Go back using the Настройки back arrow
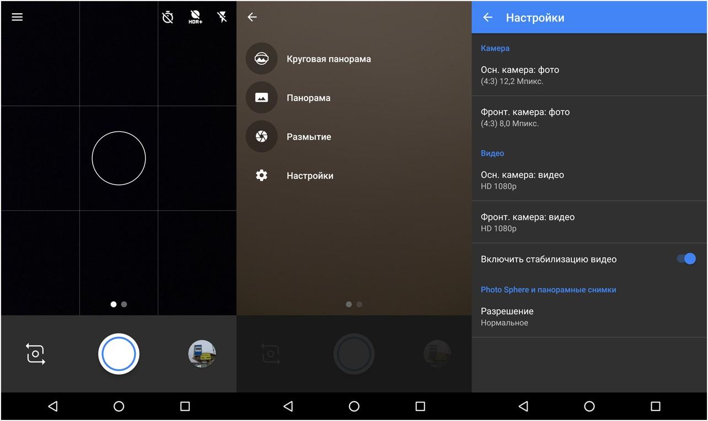 (487, 17)
